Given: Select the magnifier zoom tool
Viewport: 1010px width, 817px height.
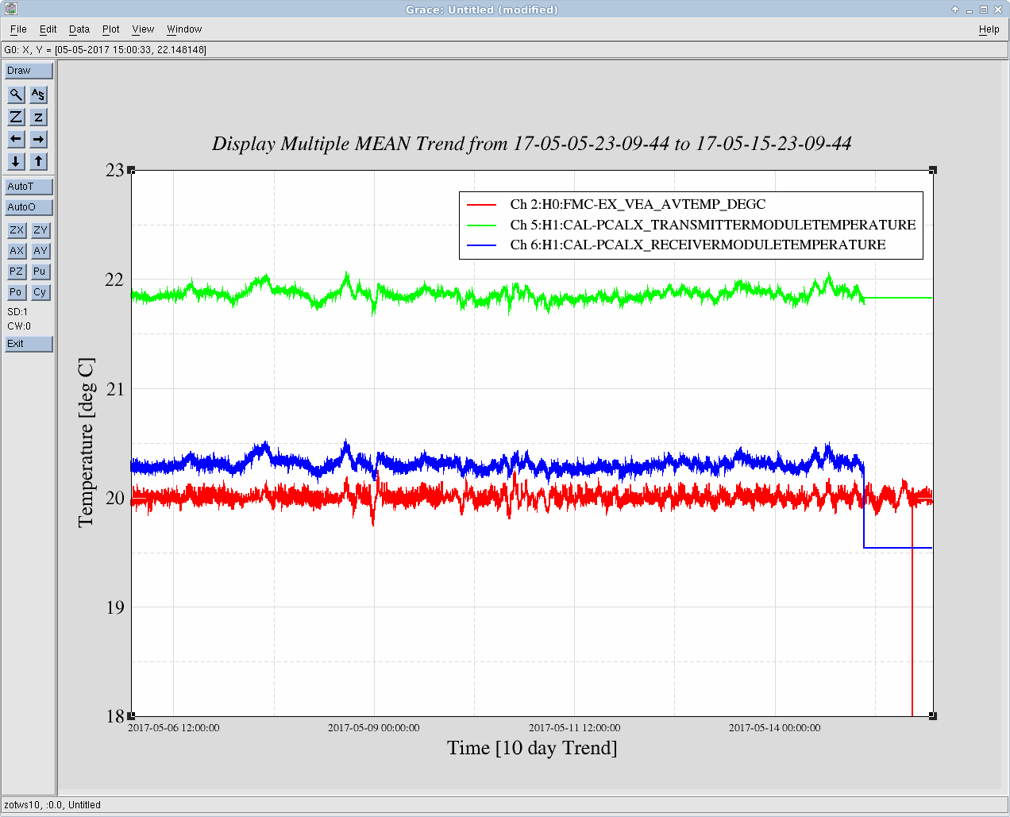Looking at the screenshot, I should [x=16, y=94].
